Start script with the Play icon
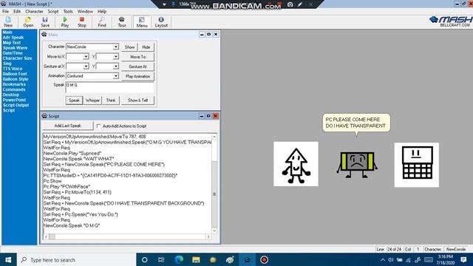 click(x=65, y=22)
